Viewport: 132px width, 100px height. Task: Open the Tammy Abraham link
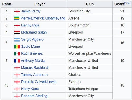tap(34, 75)
